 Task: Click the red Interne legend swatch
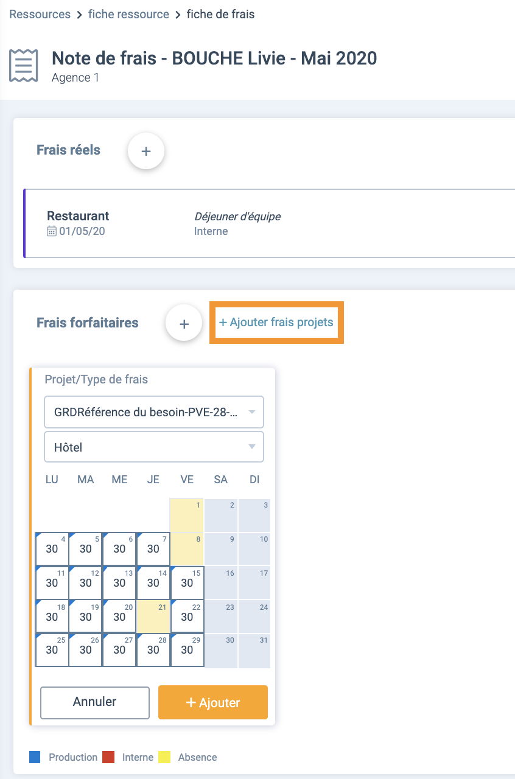point(108,757)
